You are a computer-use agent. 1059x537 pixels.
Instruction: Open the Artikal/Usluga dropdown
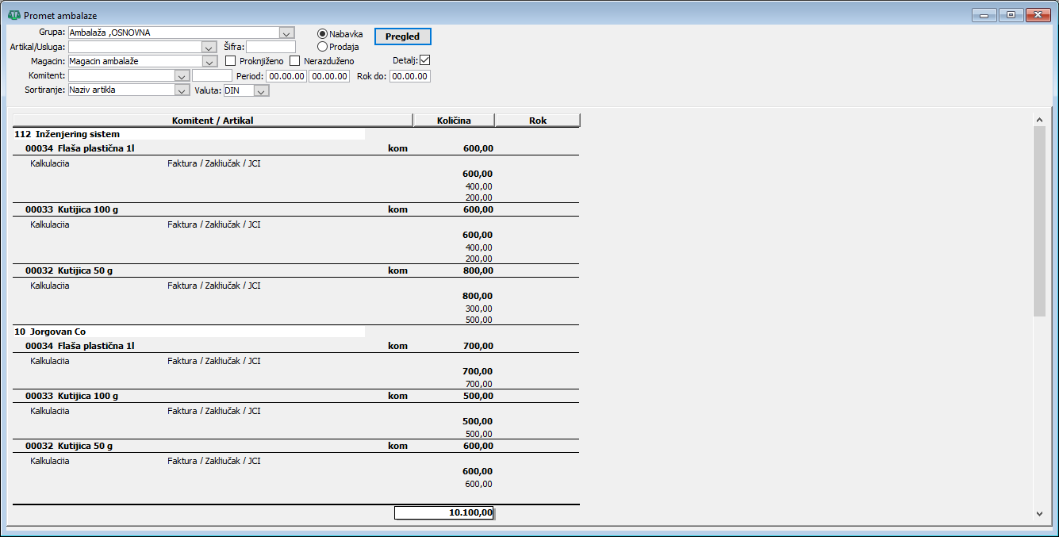(x=209, y=48)
